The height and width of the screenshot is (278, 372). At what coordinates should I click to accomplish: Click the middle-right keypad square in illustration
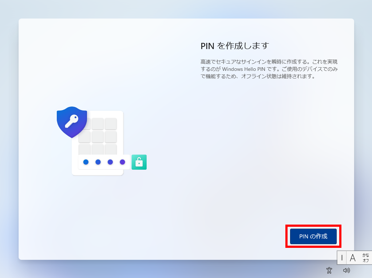pyautogui.click(x=111, y=137)
